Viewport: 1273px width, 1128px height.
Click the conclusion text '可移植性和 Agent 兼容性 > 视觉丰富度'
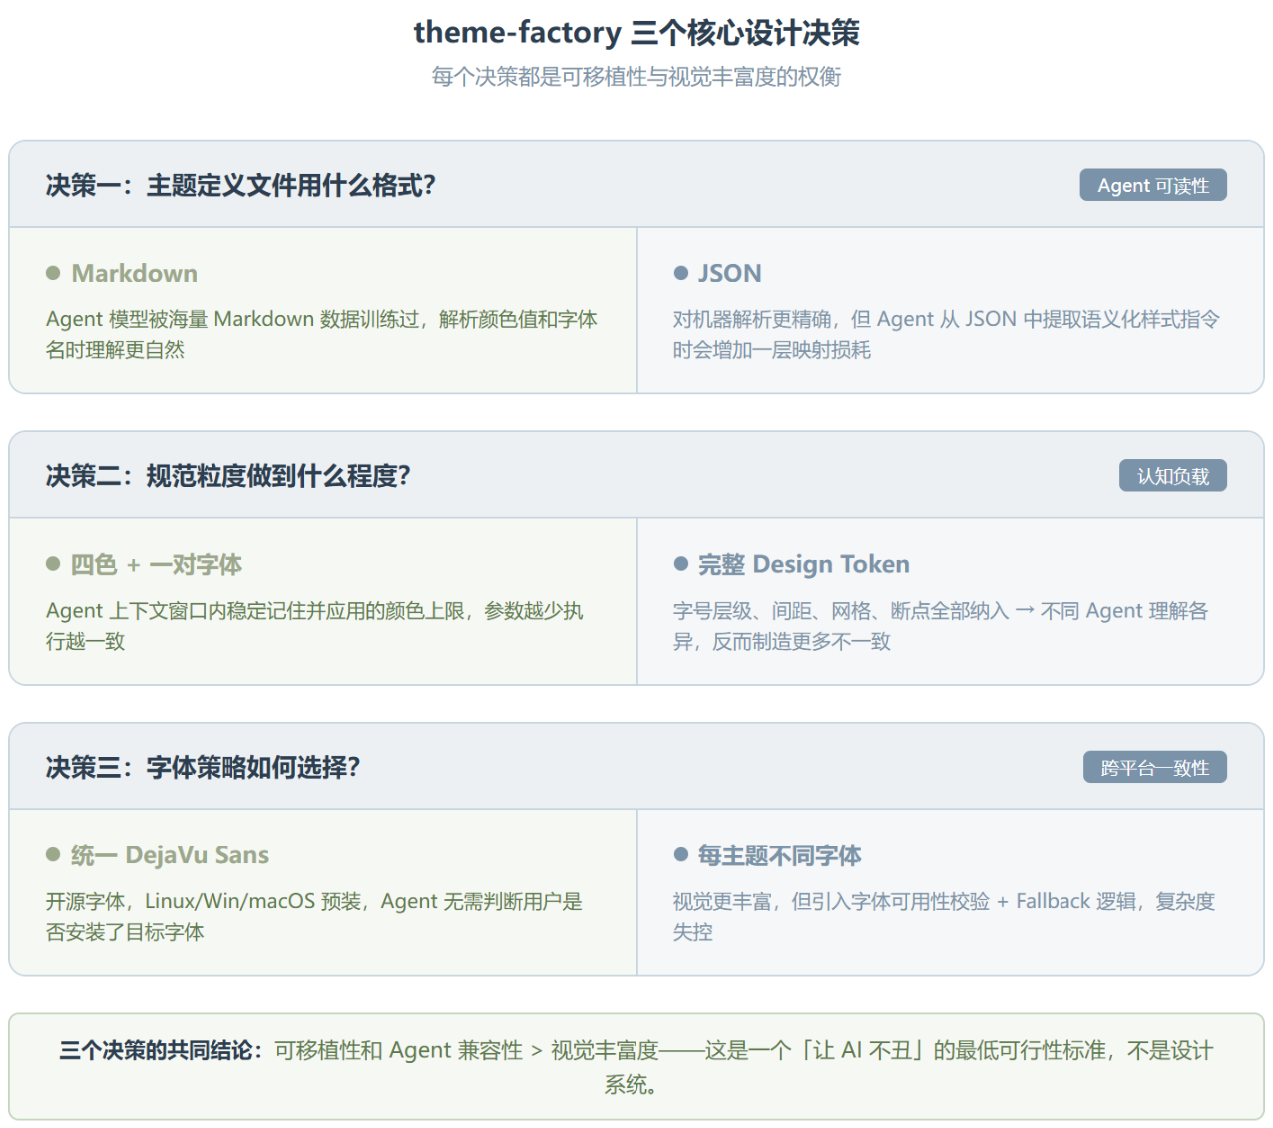point(467,1050)
